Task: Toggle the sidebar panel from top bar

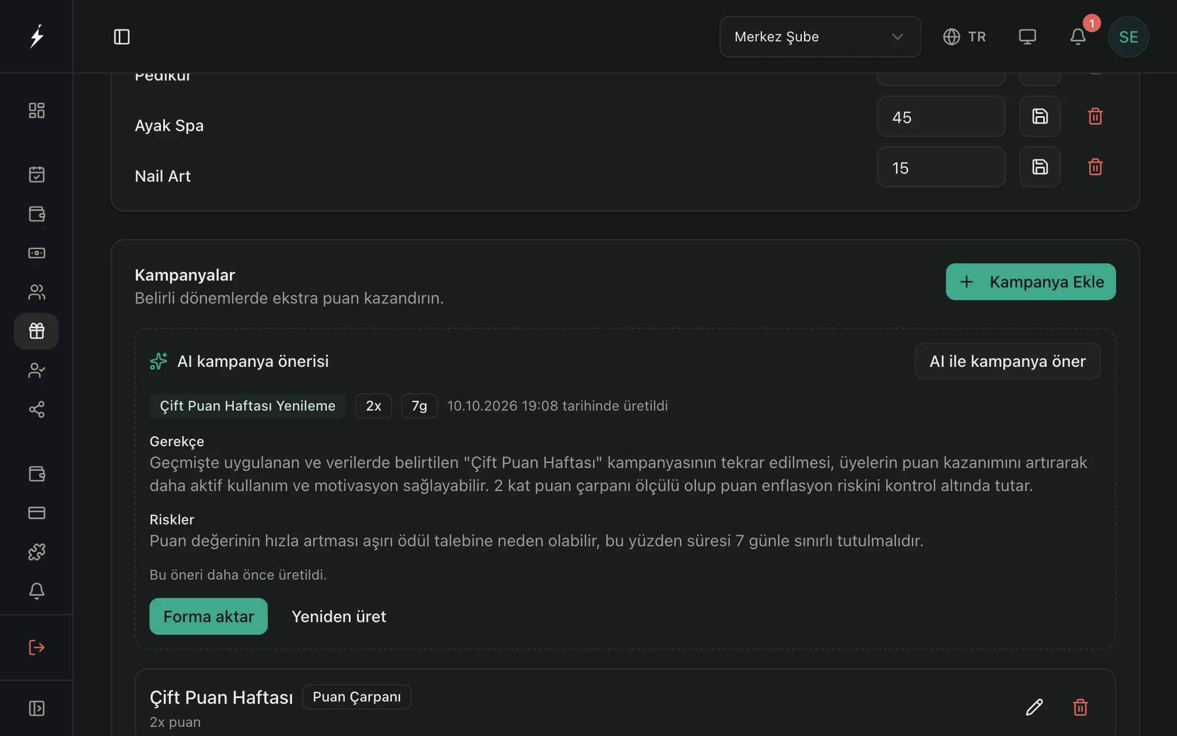Action: (x=121, y=37)
